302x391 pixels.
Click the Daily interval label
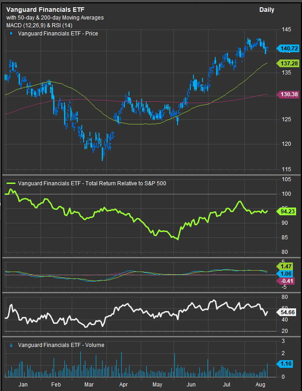(267, 10)
